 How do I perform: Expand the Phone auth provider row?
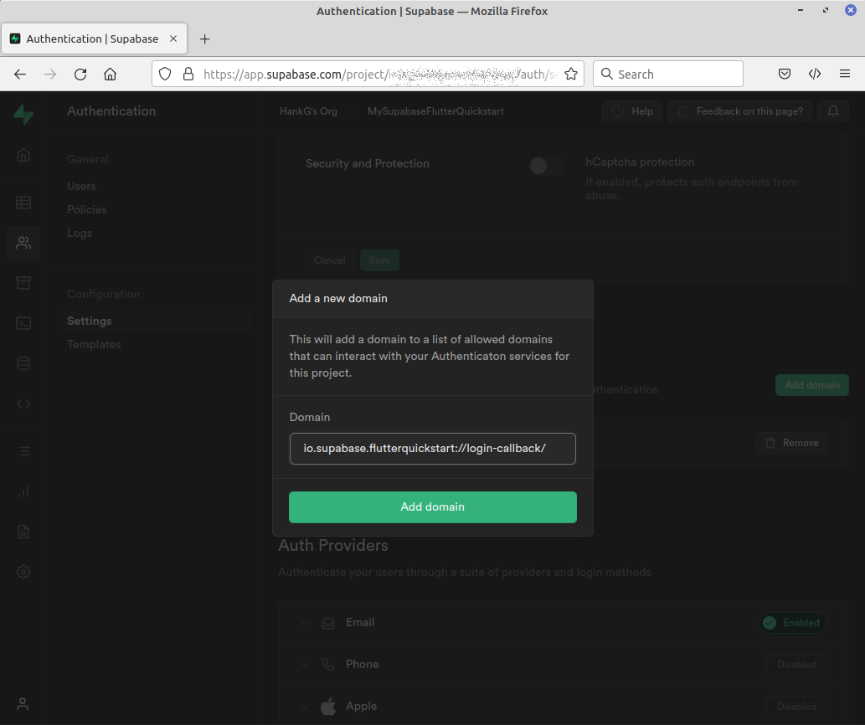(305, 665)
